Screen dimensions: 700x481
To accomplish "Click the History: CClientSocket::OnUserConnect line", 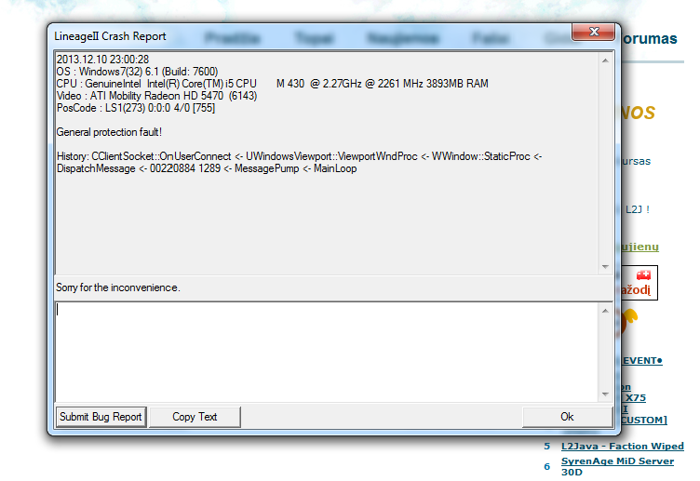I will tap(299, 156).
